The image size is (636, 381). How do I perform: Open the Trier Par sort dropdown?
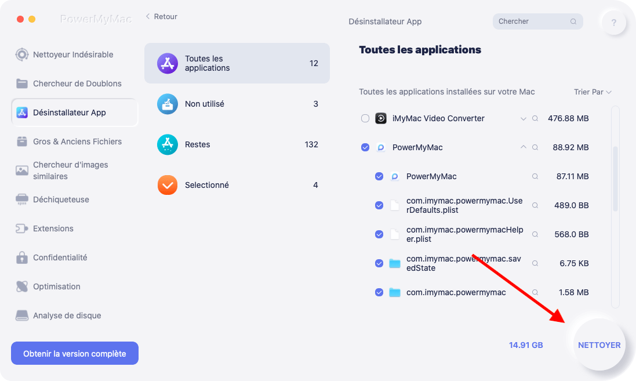(x=593, y=92)
